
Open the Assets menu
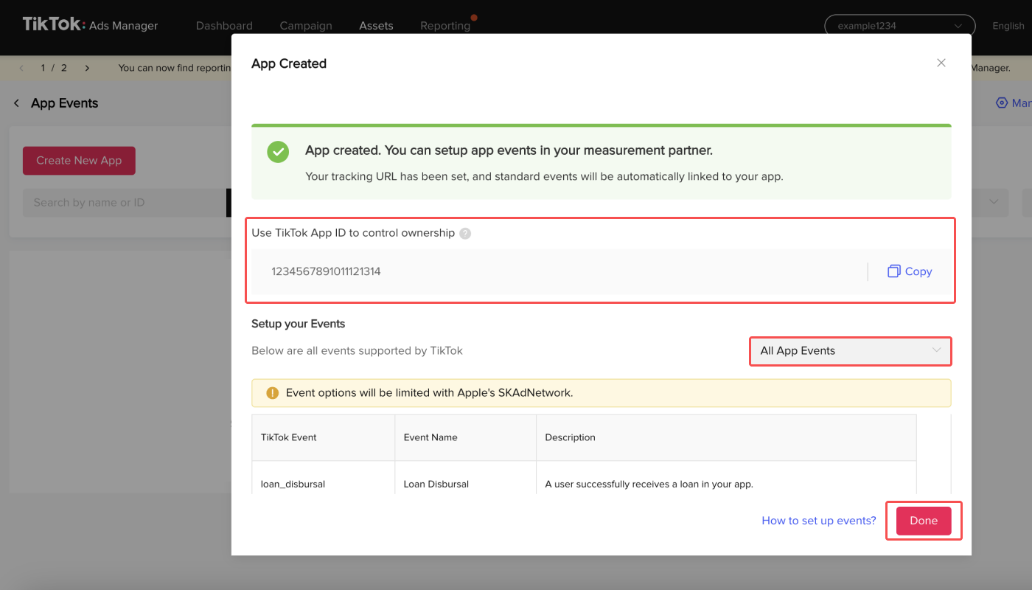[376, 26]
